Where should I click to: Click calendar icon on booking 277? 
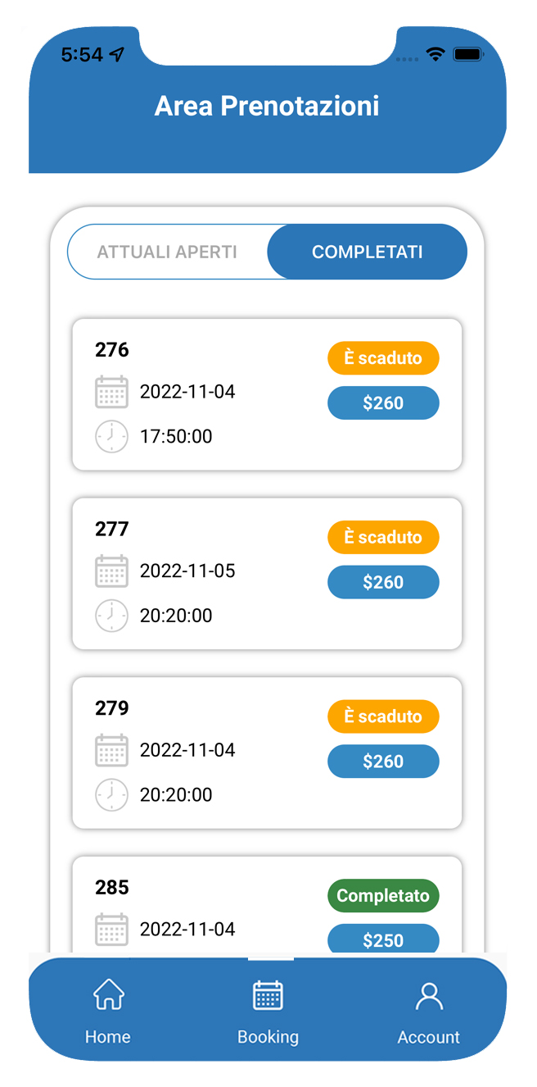pyautogui.click(x=112, y=571)
